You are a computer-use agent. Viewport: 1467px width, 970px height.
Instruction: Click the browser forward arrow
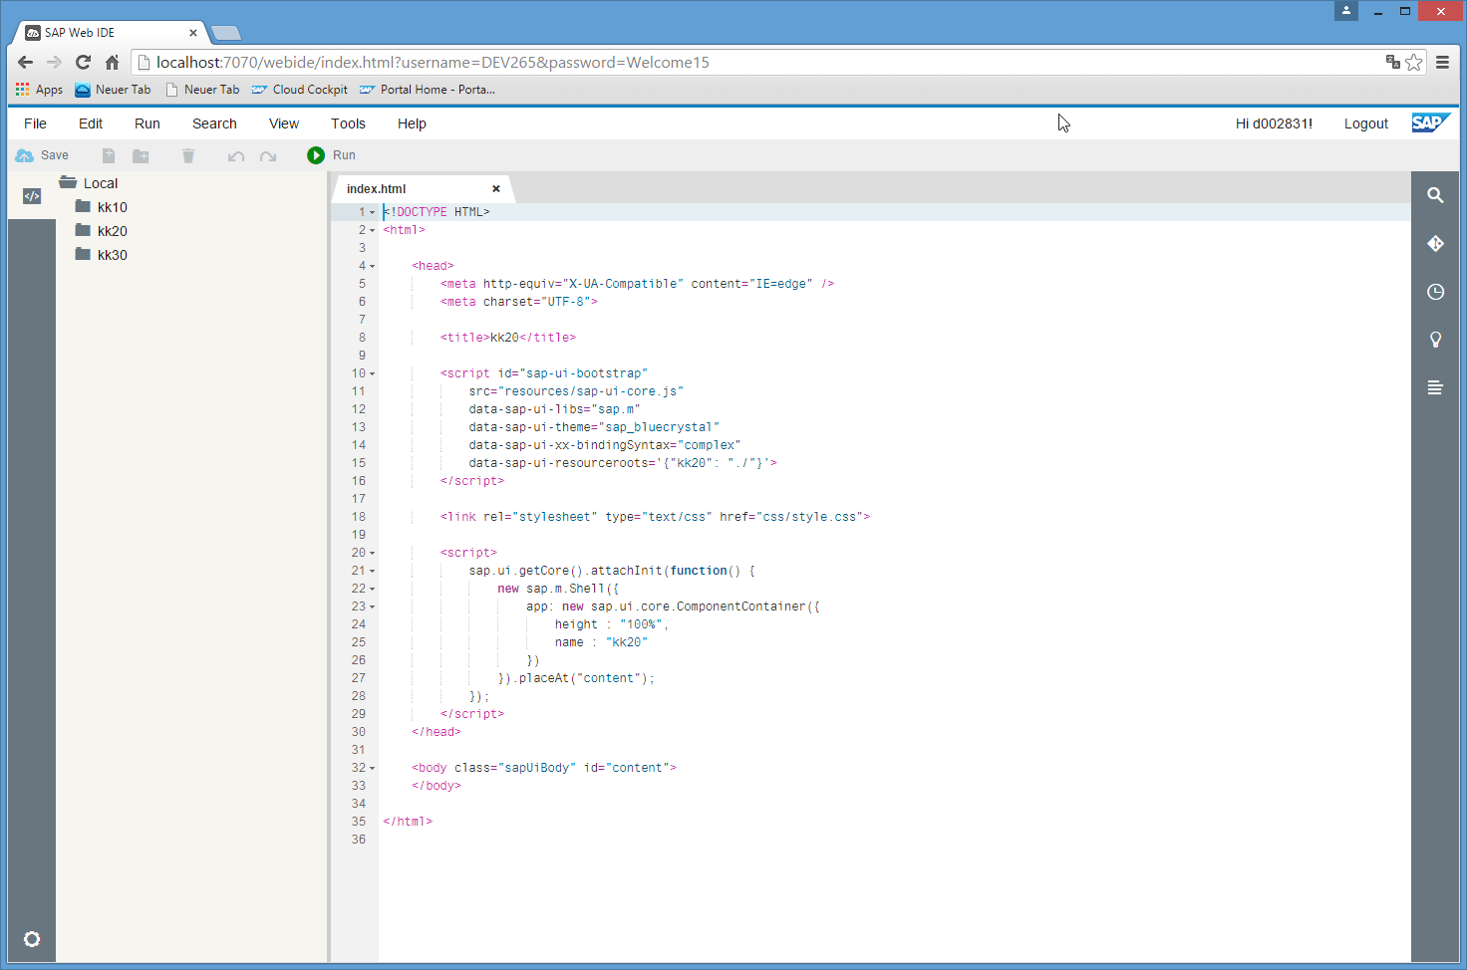tap(54, 62)
